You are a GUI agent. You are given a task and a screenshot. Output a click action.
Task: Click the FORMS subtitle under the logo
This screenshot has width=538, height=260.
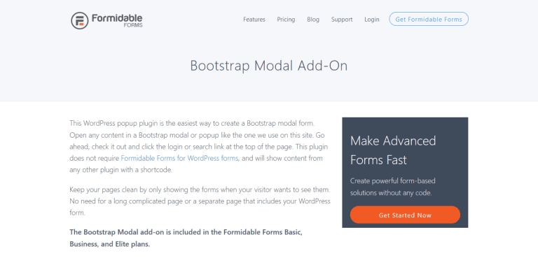click(133, 25)
